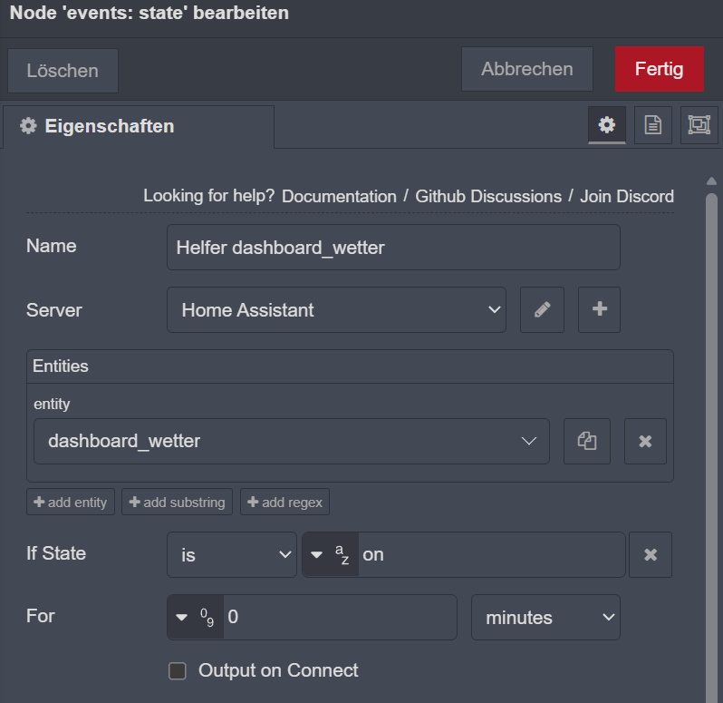Click into the Name input field

[393, 248]
